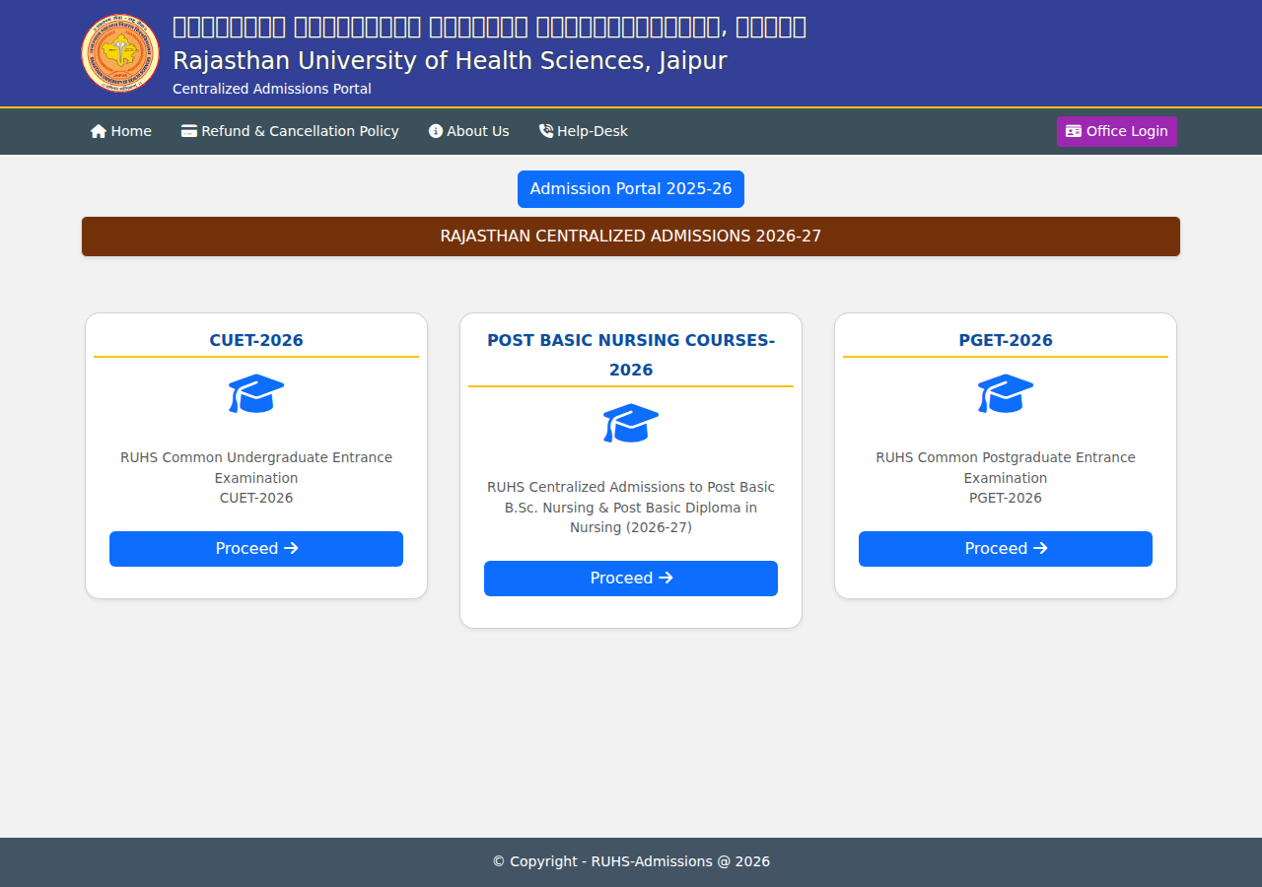Click the Copyright RUHS-Admissions footer text

631,861
